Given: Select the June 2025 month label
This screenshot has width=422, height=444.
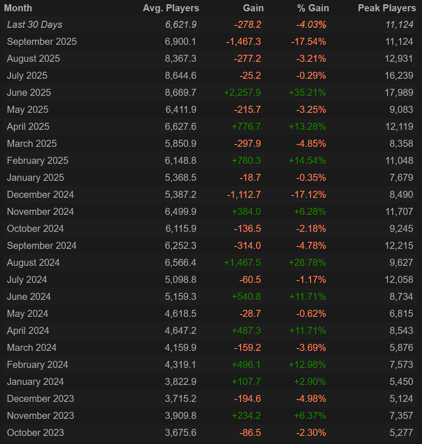Looking at the screenshot, I should click(x=29, y=93).
